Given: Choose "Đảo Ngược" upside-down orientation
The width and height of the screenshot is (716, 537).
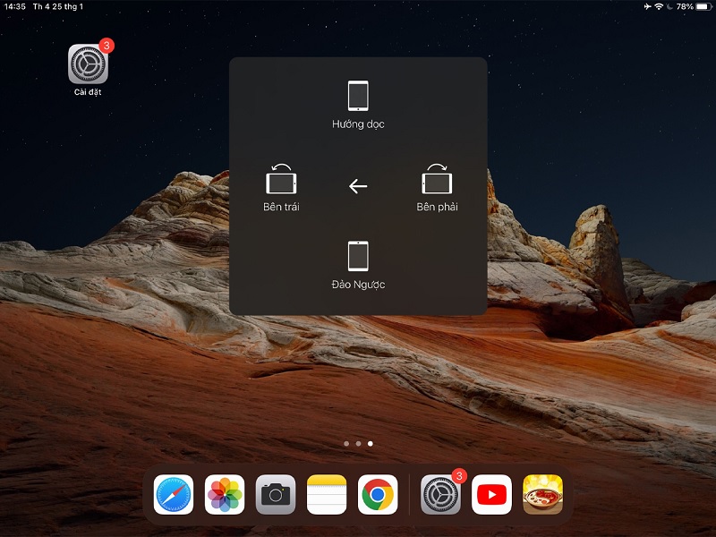Looking at the screenshot, I should [358, 260].
